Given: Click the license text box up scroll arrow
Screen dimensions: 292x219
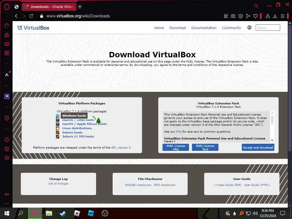Looking at the screenshot, I should pyautogui.click(x=272, y=113).
